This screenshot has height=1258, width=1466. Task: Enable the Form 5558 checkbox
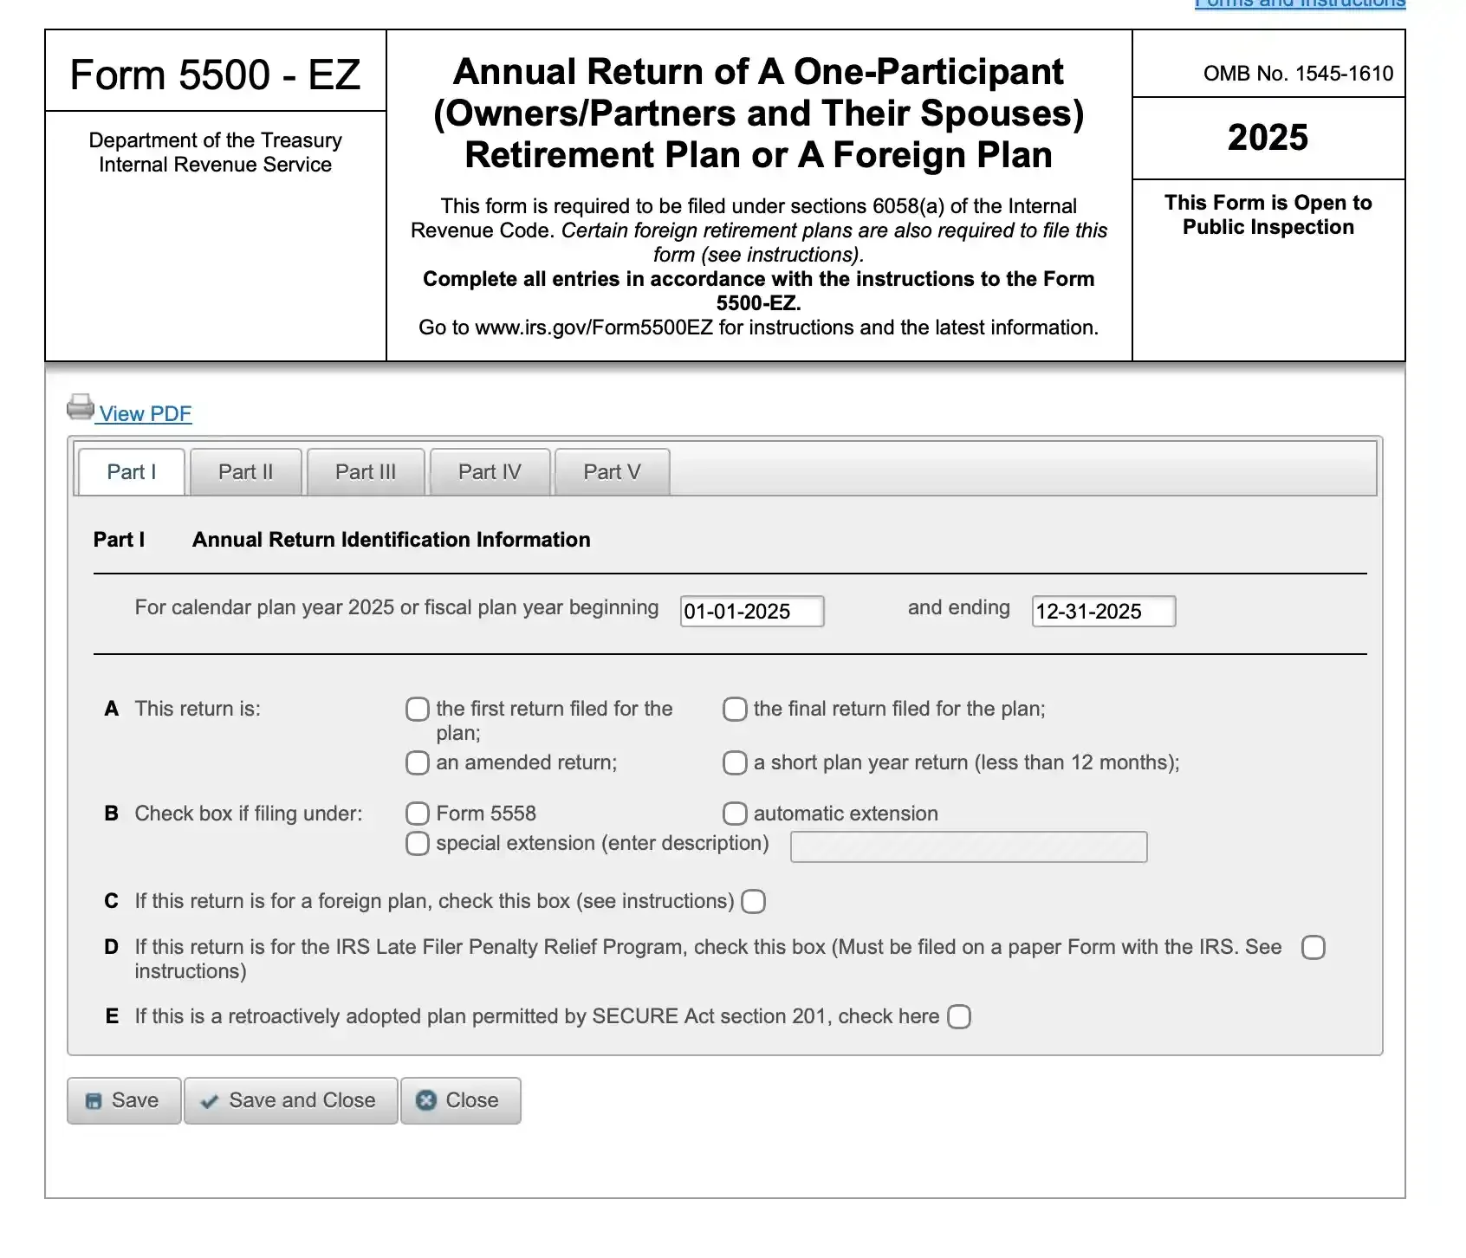[x=418, y=814]
